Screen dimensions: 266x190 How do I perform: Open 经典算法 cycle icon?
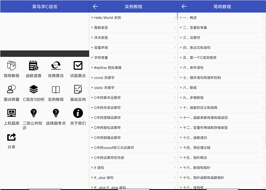pyautogui.click(x=56, y=66)
